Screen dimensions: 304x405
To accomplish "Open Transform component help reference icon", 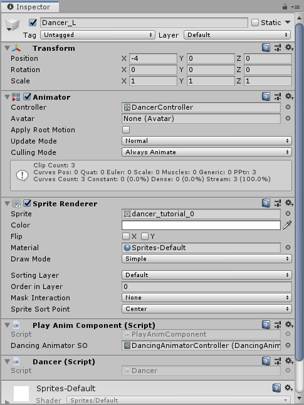I will 266,48.
